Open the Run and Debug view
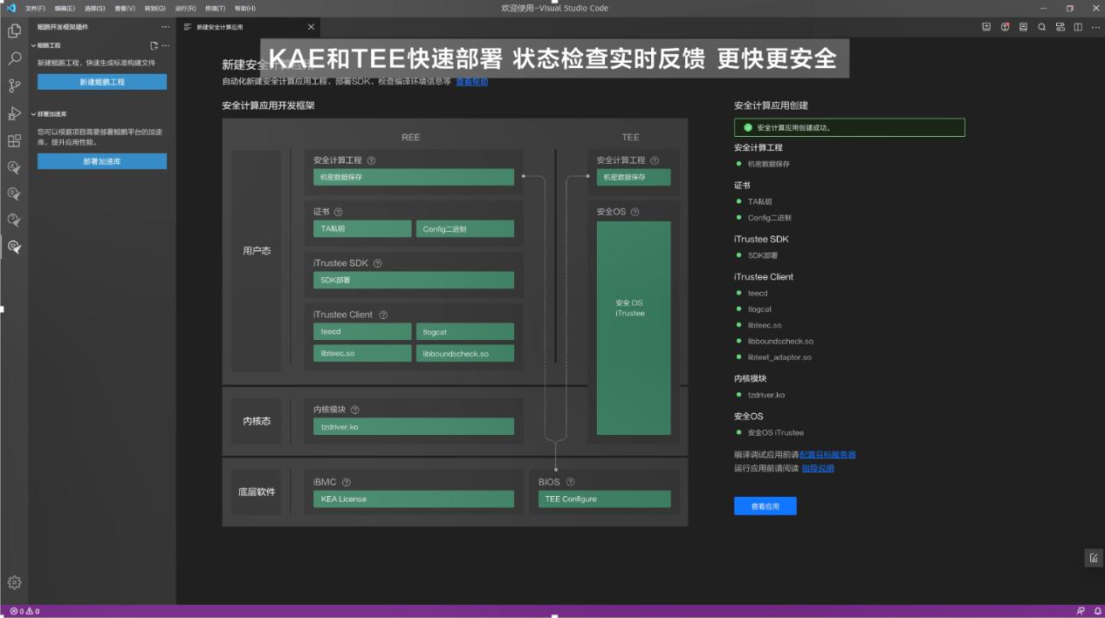 click(14, 112)
